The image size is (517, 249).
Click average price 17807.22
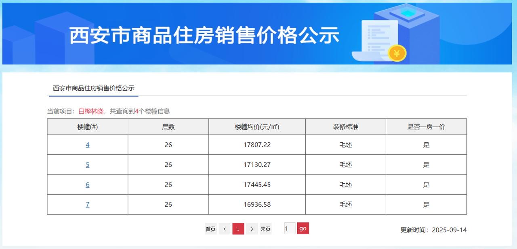click(x=257, y=145)
